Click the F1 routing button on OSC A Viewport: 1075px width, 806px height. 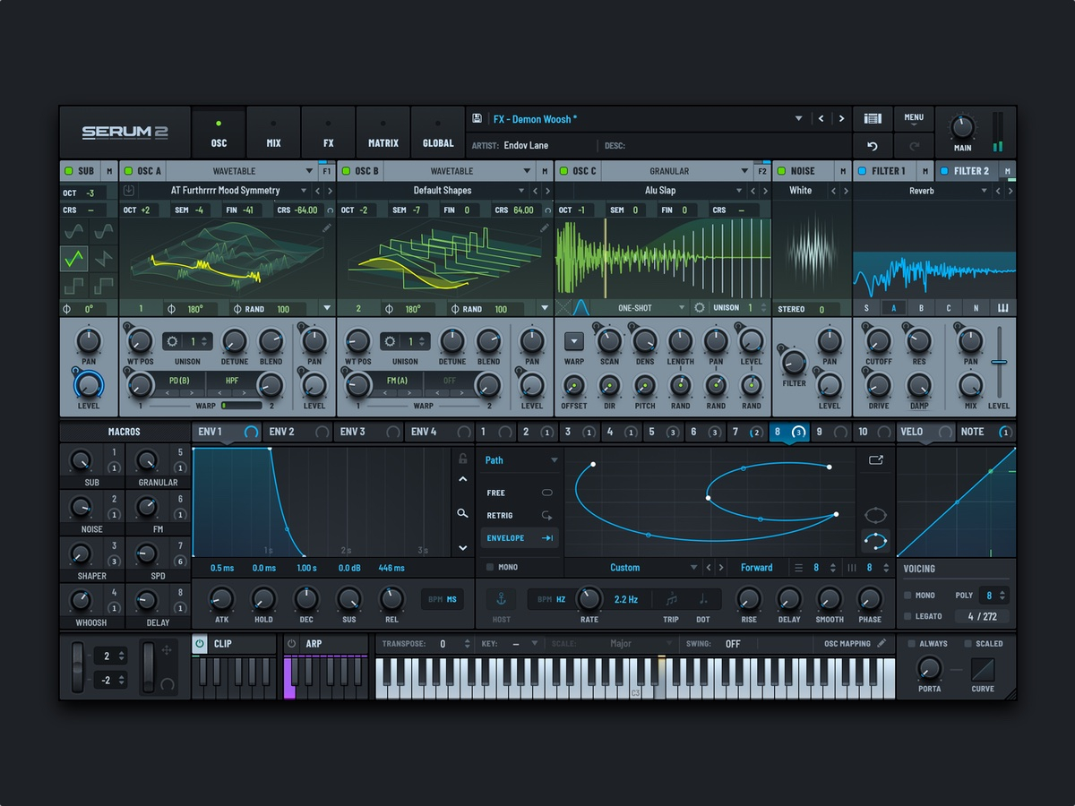click(326, 171)
